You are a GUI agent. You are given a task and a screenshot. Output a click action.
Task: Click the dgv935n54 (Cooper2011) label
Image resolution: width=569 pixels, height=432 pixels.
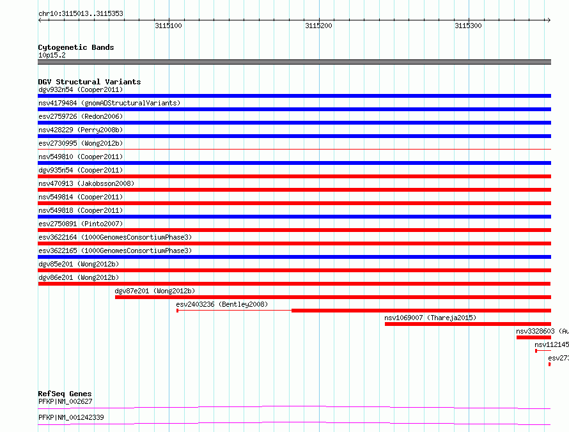[x=81, y=170]
